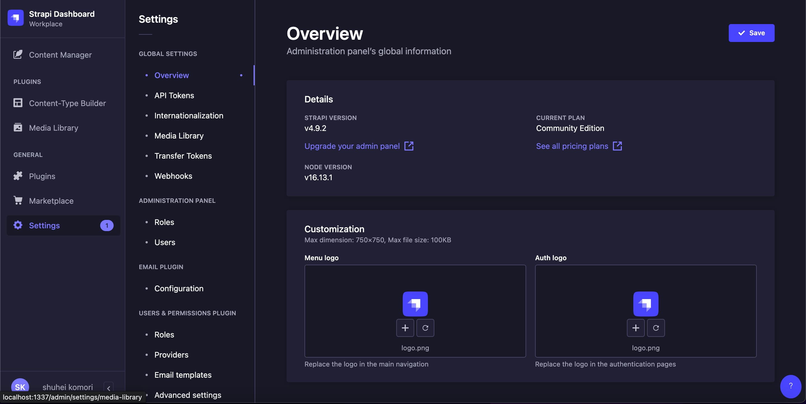Viewport: 806px width, 404px height.
Task: Reset the Auth logo with the refresh icon
Action: coord(656,328)
